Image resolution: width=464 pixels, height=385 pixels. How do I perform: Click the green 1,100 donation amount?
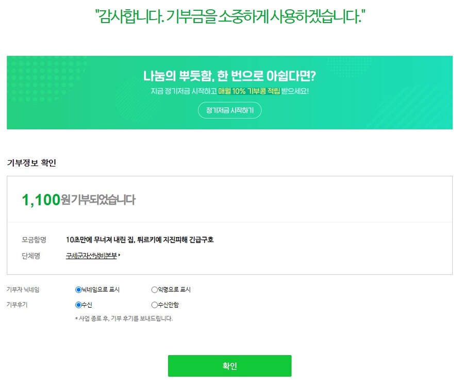(x=41, y=200)
